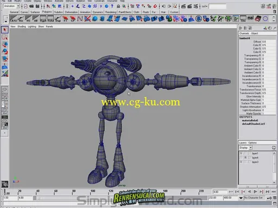Open the Options menu in layer editor
The image size is (278, 208).
click(x=252, y=142)
